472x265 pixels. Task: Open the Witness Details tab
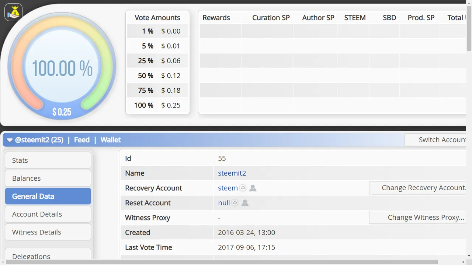point(48,232)
